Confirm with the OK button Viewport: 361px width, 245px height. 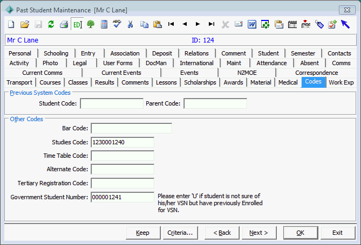point(301,233)
